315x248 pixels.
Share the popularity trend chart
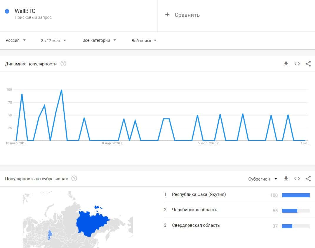click(308, 64)
